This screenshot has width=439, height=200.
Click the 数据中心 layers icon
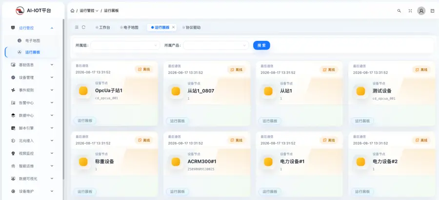(x=13, y=115)
